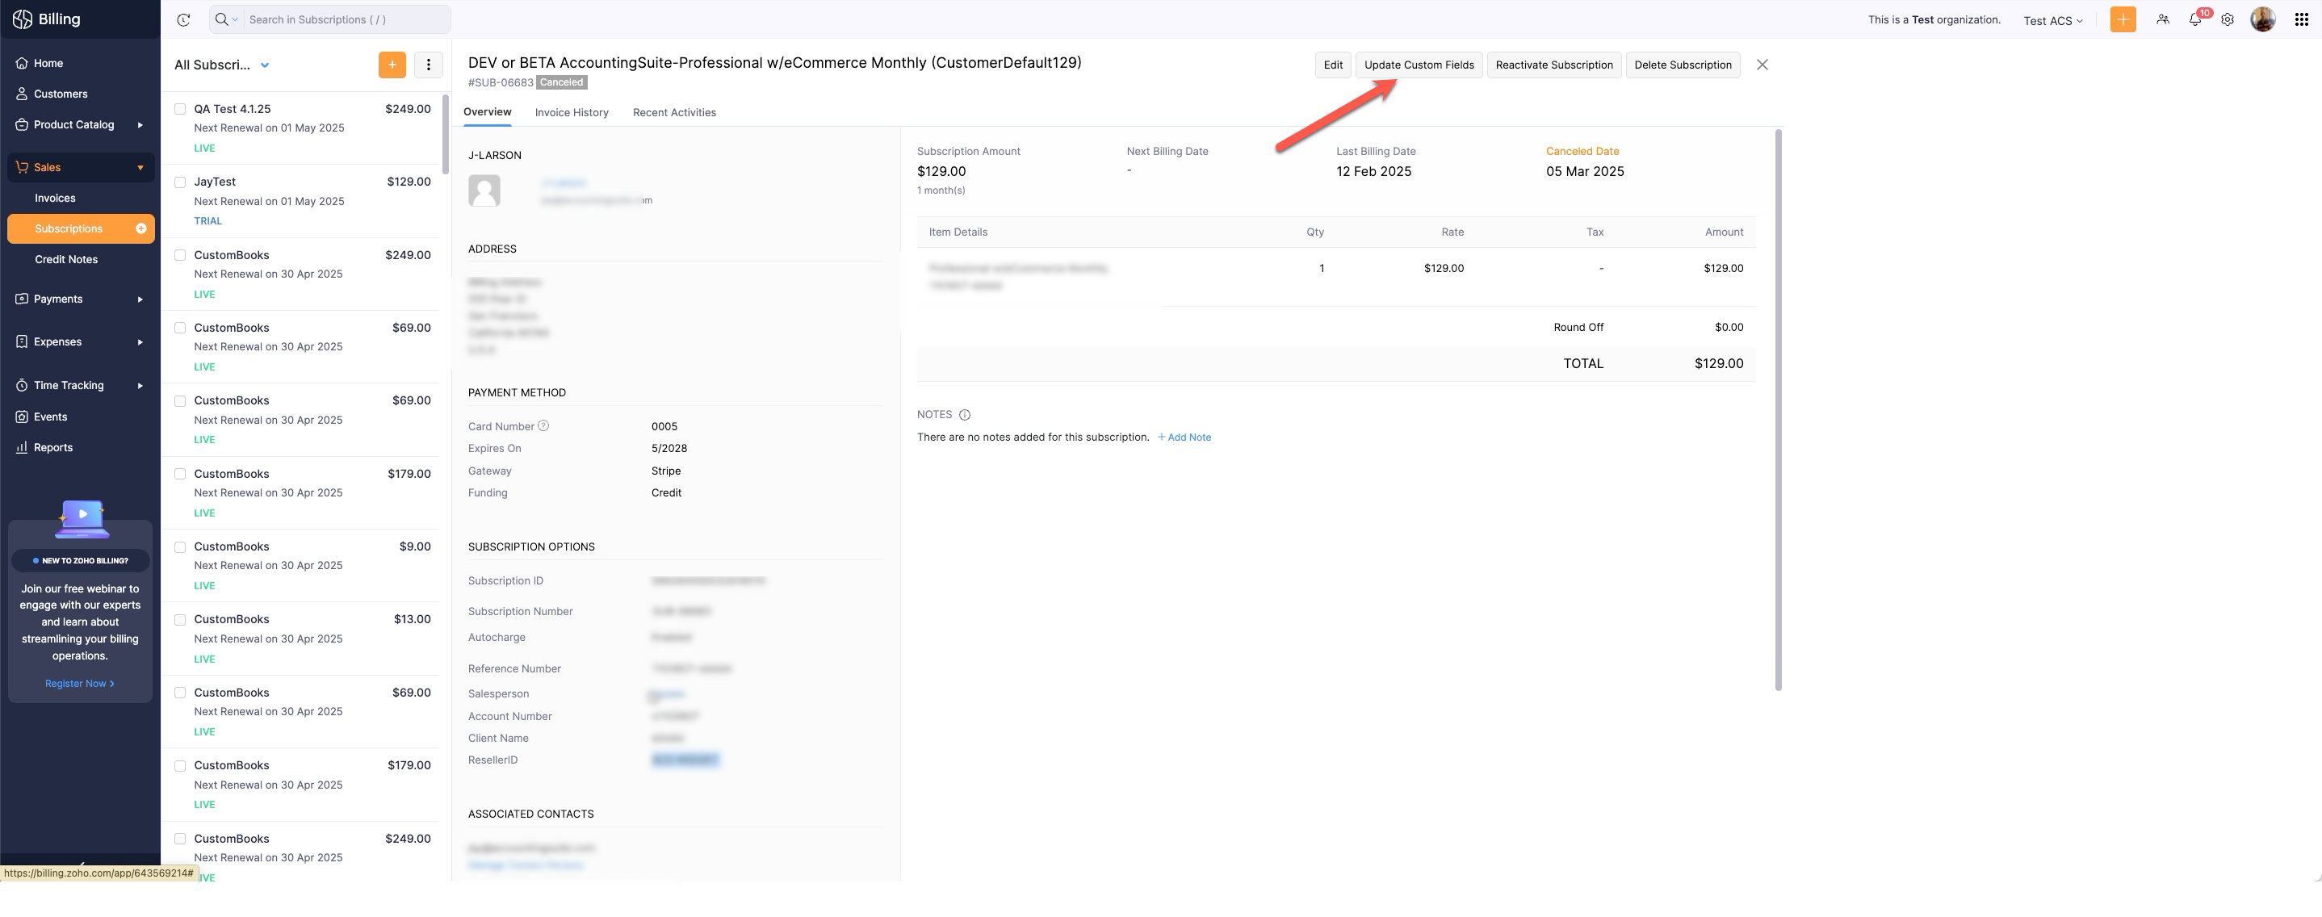The height and width of the screenshot is (917, 2322).
Task: Click the Card Number help icon
Action: [543, 426]
